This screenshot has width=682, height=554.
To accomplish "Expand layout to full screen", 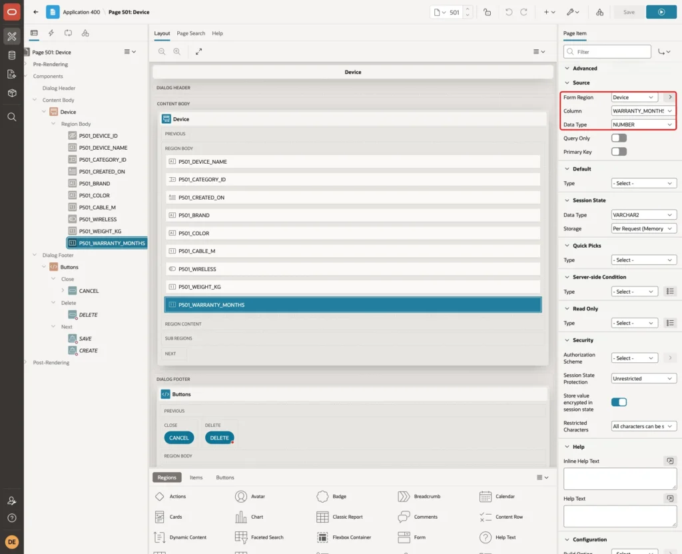I will [x=198, y=51].
